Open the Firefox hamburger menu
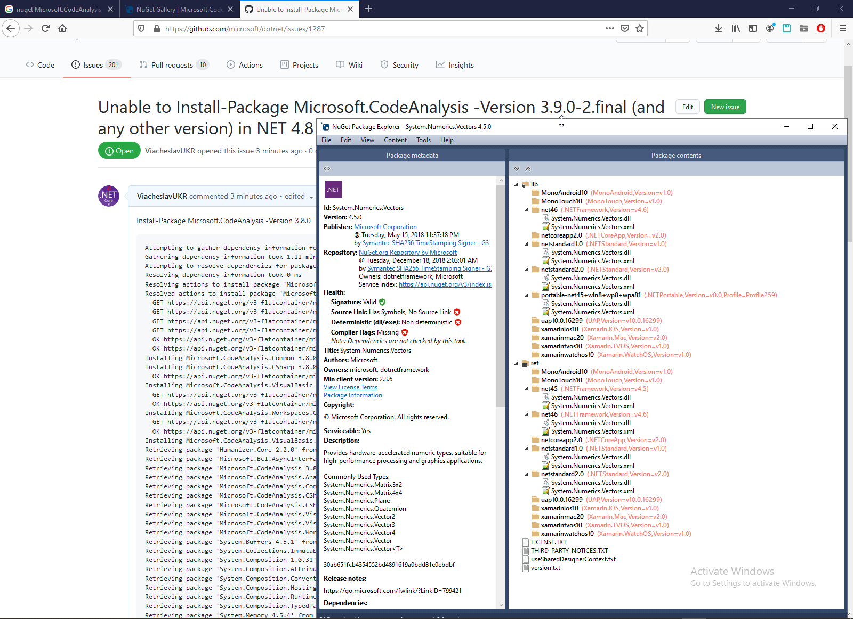The height and width of the screenshot is (619, 853). pos(843,29)
